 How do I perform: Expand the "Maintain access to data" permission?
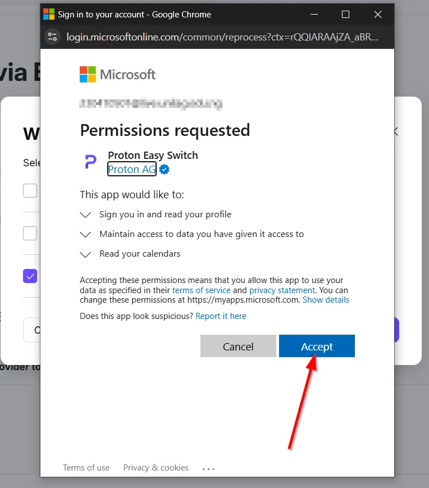(85, 234)
